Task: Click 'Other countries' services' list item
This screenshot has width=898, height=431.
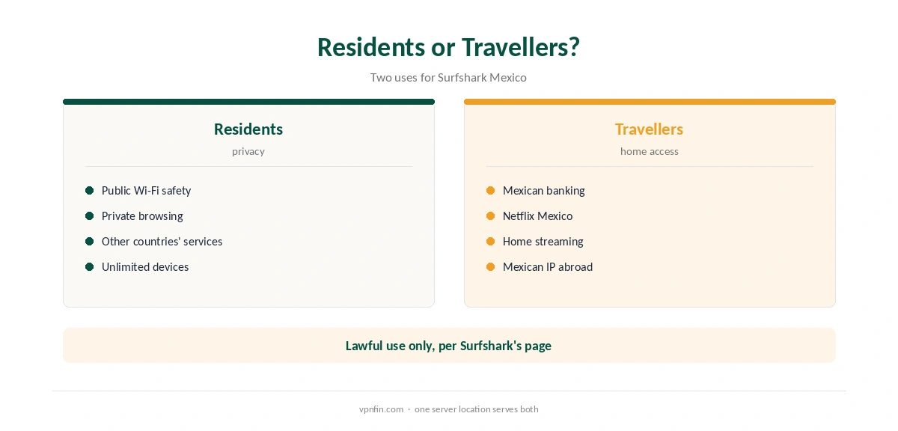Action: [x=162, y=242]
